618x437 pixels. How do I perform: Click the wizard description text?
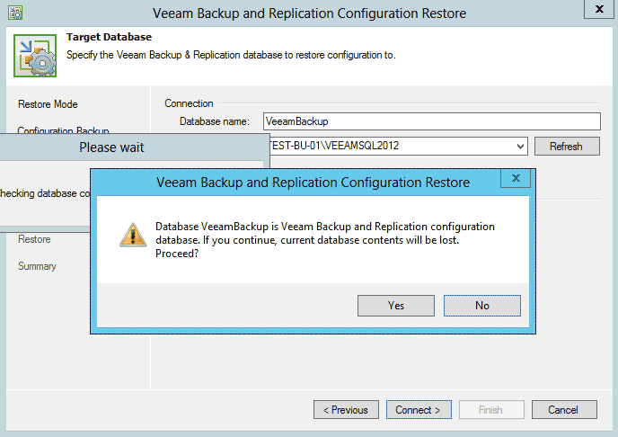click(231, 55)
